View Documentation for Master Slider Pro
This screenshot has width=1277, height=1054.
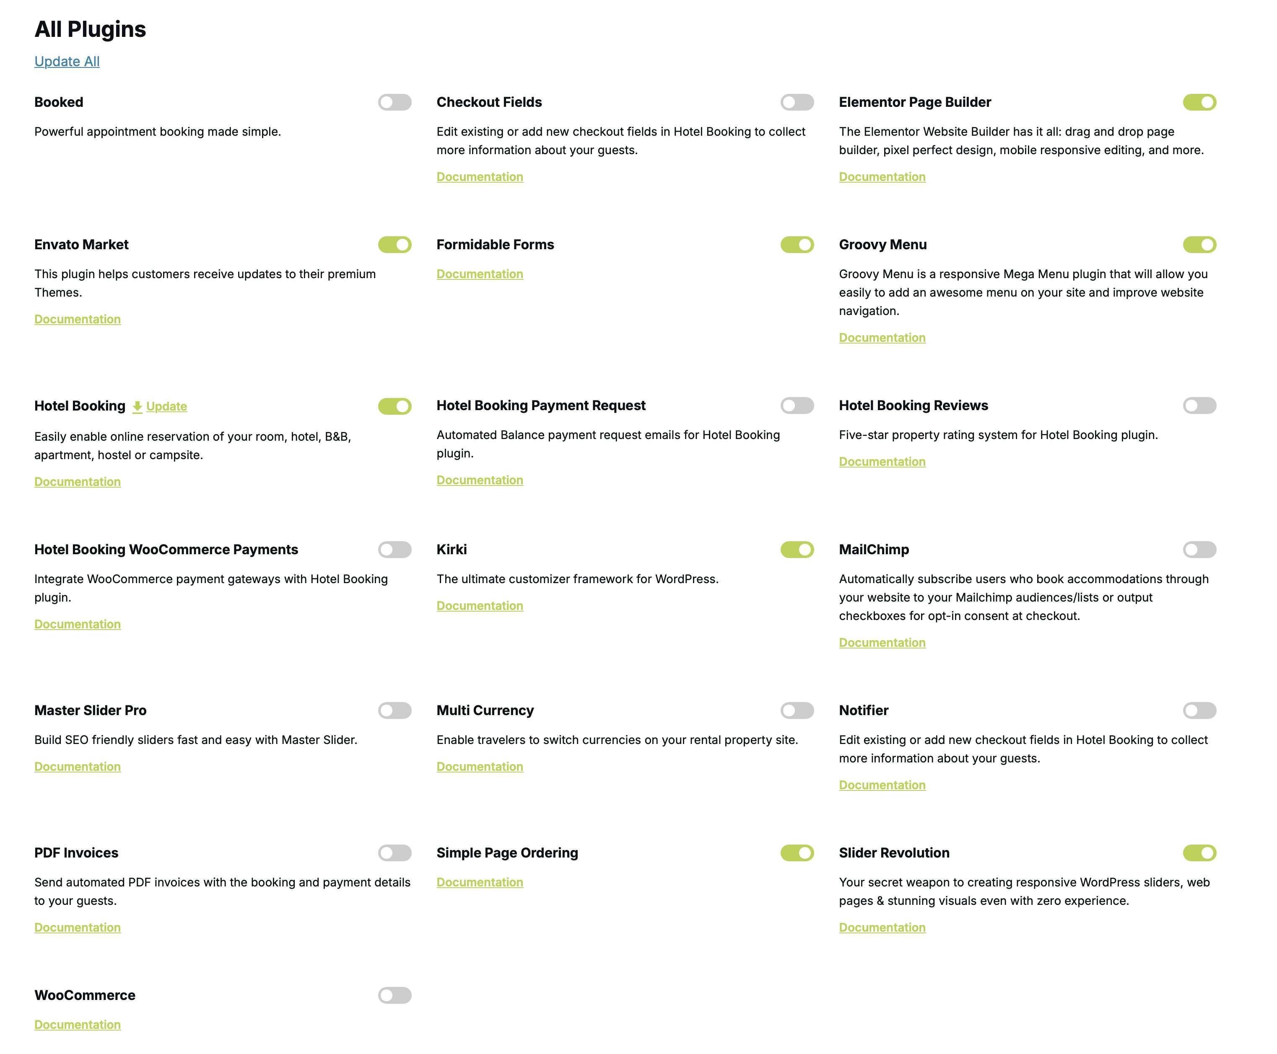point(77,767)
